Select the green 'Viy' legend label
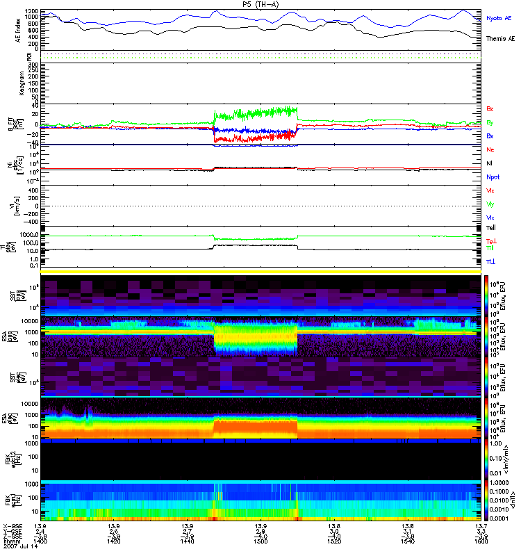521x556 pixels. 490,204
